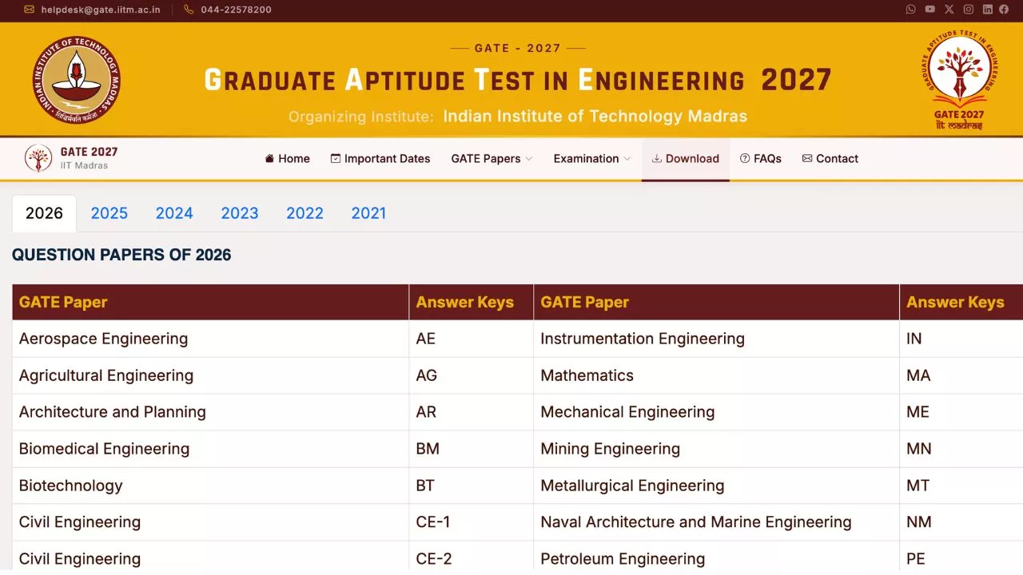Open the BT answer key
Screen dimensions: 1023x575
tap(426, 486)
